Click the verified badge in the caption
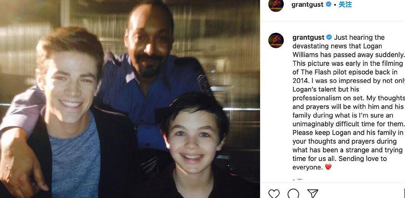Image resolution: width=405 pixels, height=198 pixels. point(329,37)
